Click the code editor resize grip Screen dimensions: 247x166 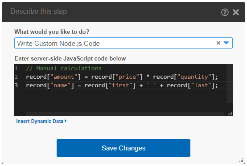pyautogui.click(x=230, y=113)
